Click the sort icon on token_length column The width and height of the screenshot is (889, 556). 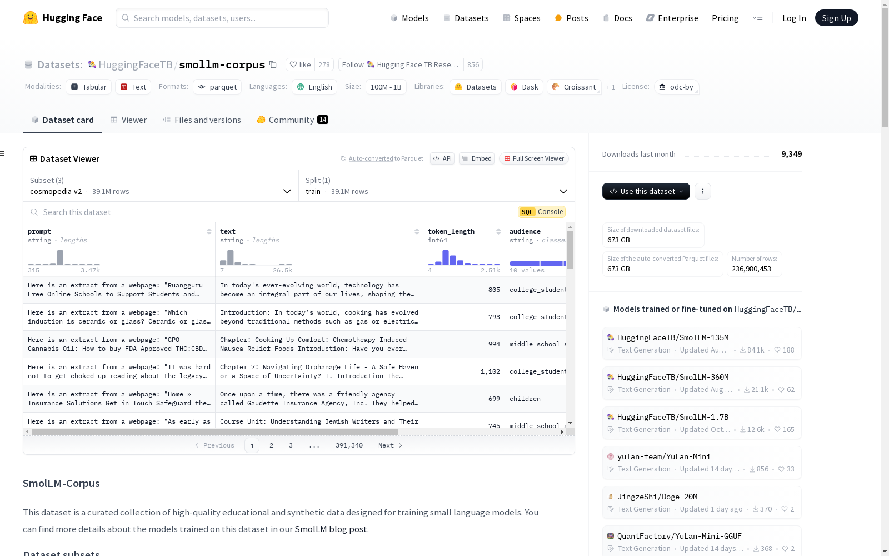pyautogui.click(x=498, y=231)
